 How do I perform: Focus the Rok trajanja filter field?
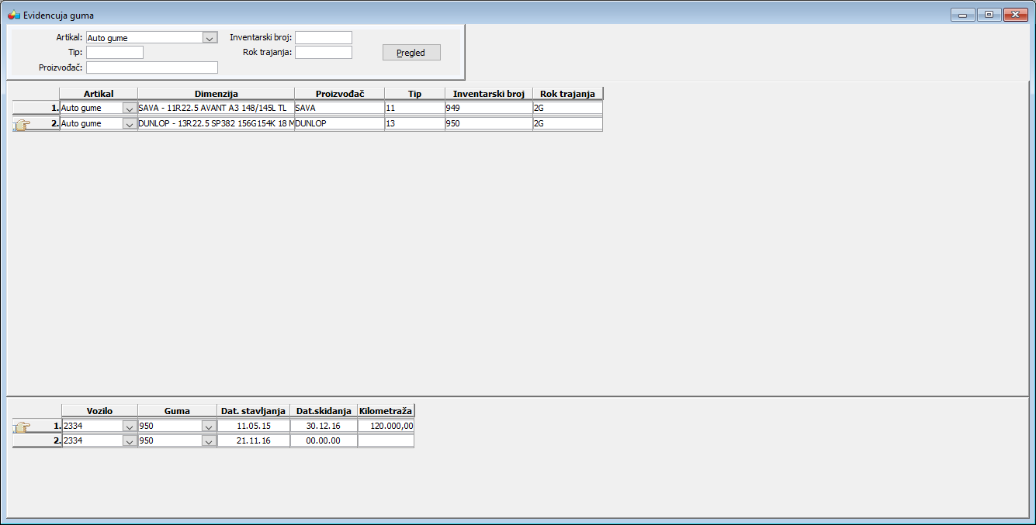click(x=324, y=53)
